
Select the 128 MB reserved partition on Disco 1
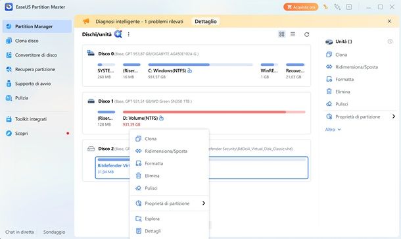(x=106, y=119)
